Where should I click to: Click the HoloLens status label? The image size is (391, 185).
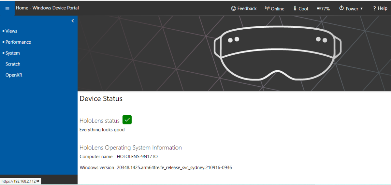[x=99, y=121]
